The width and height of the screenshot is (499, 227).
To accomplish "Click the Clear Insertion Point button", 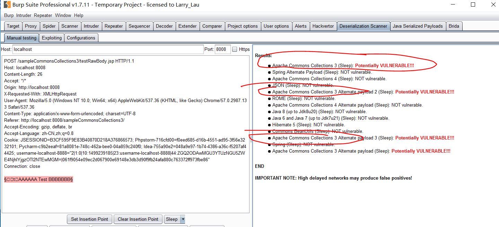I will click(x=138, y=219).
